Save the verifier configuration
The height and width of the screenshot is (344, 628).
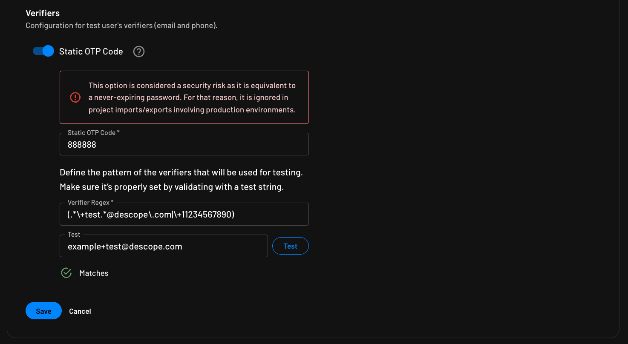(43, 311)
